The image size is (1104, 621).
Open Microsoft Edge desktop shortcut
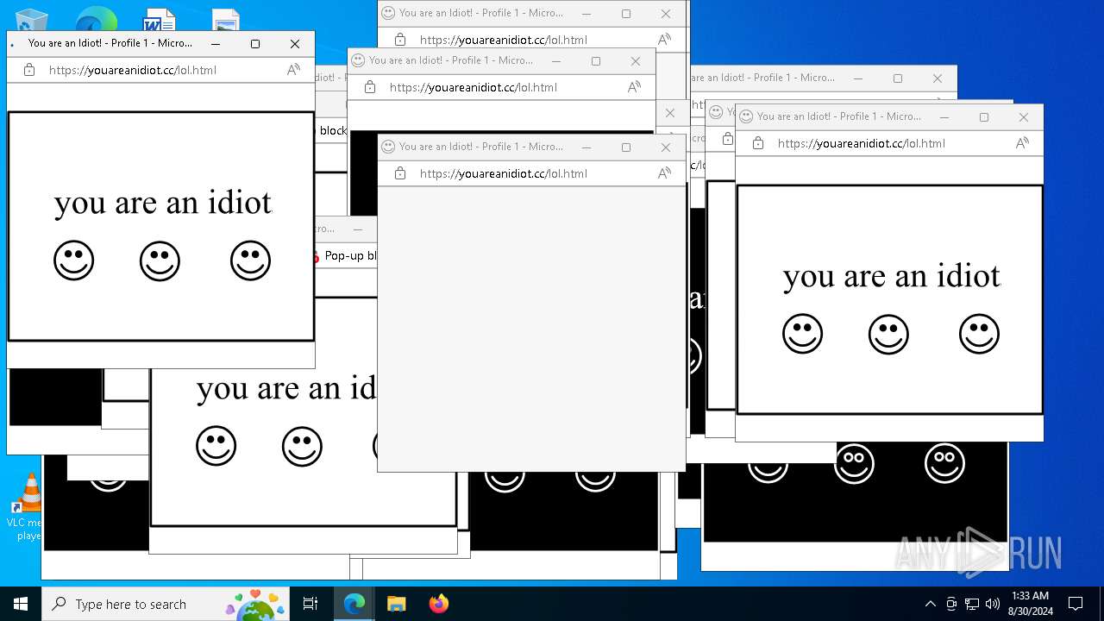pyautogui.click(x=96, y=18)
